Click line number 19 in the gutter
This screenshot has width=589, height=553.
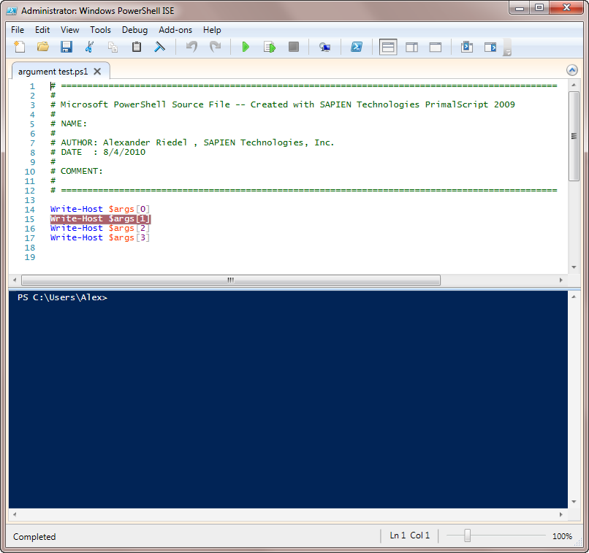30,257
